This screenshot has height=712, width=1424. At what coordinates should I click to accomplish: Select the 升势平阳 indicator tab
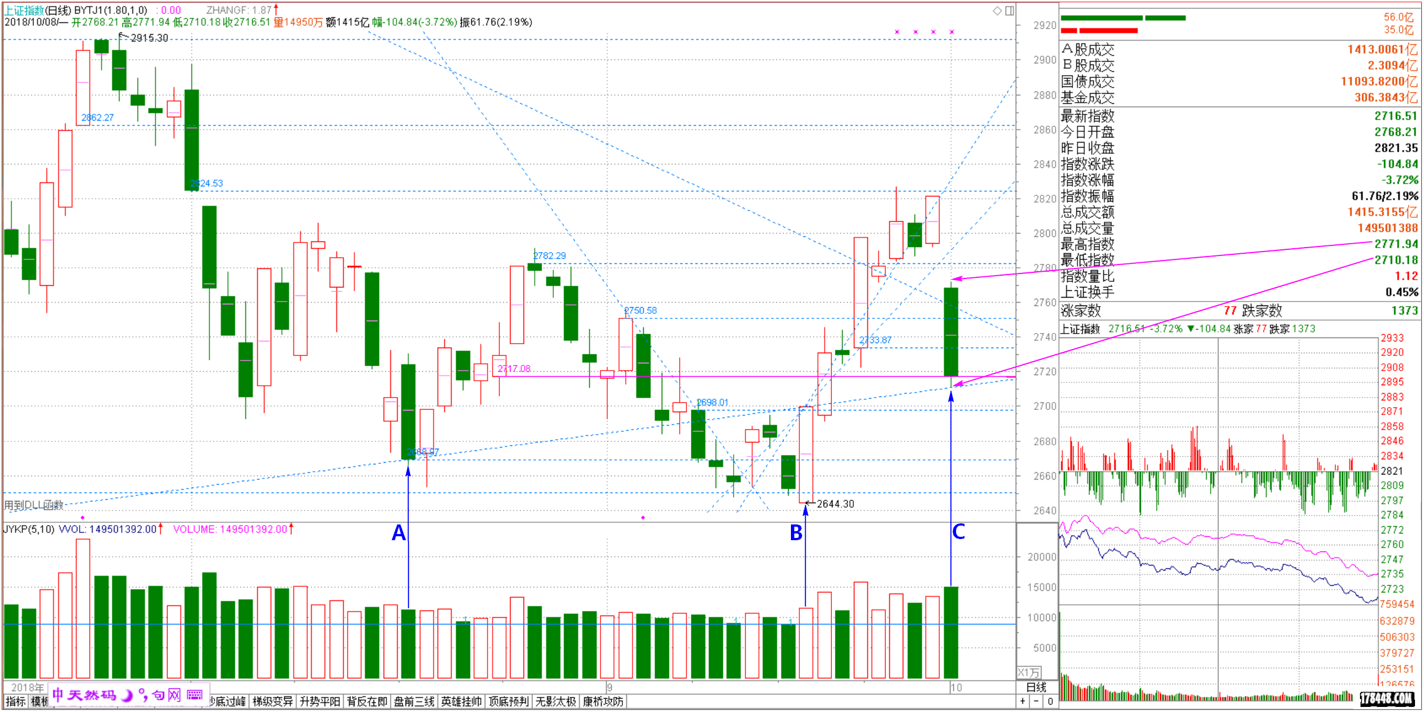click(x=320, y=701)
